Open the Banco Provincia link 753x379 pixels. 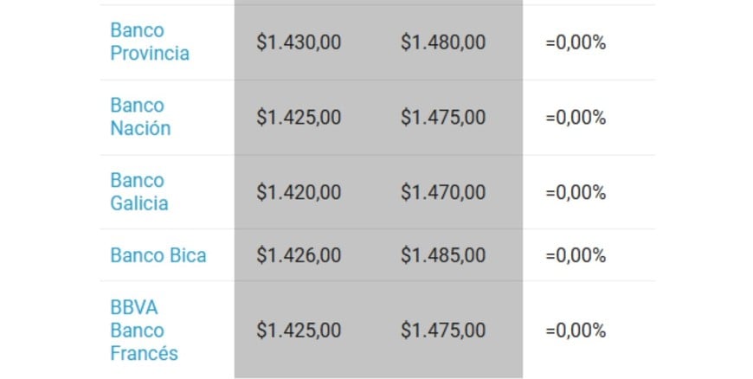149,42
